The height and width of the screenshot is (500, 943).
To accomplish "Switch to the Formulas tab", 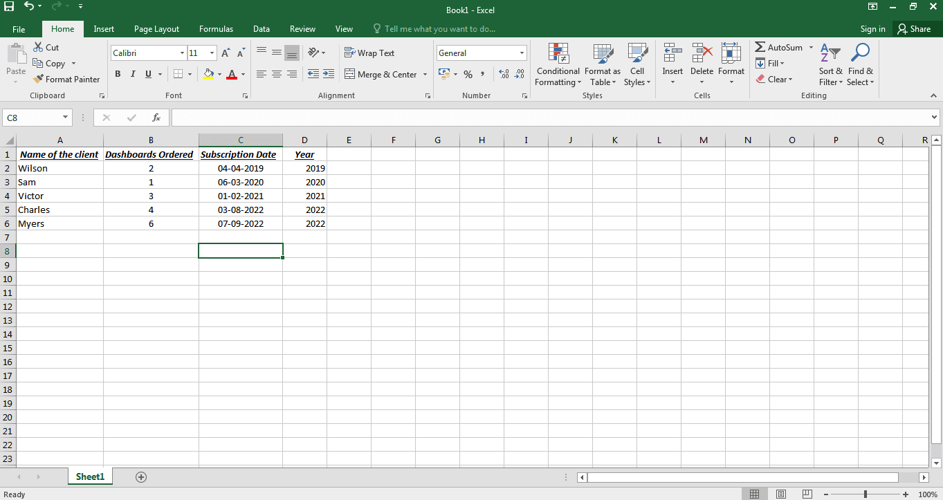I will pos(216,29).
